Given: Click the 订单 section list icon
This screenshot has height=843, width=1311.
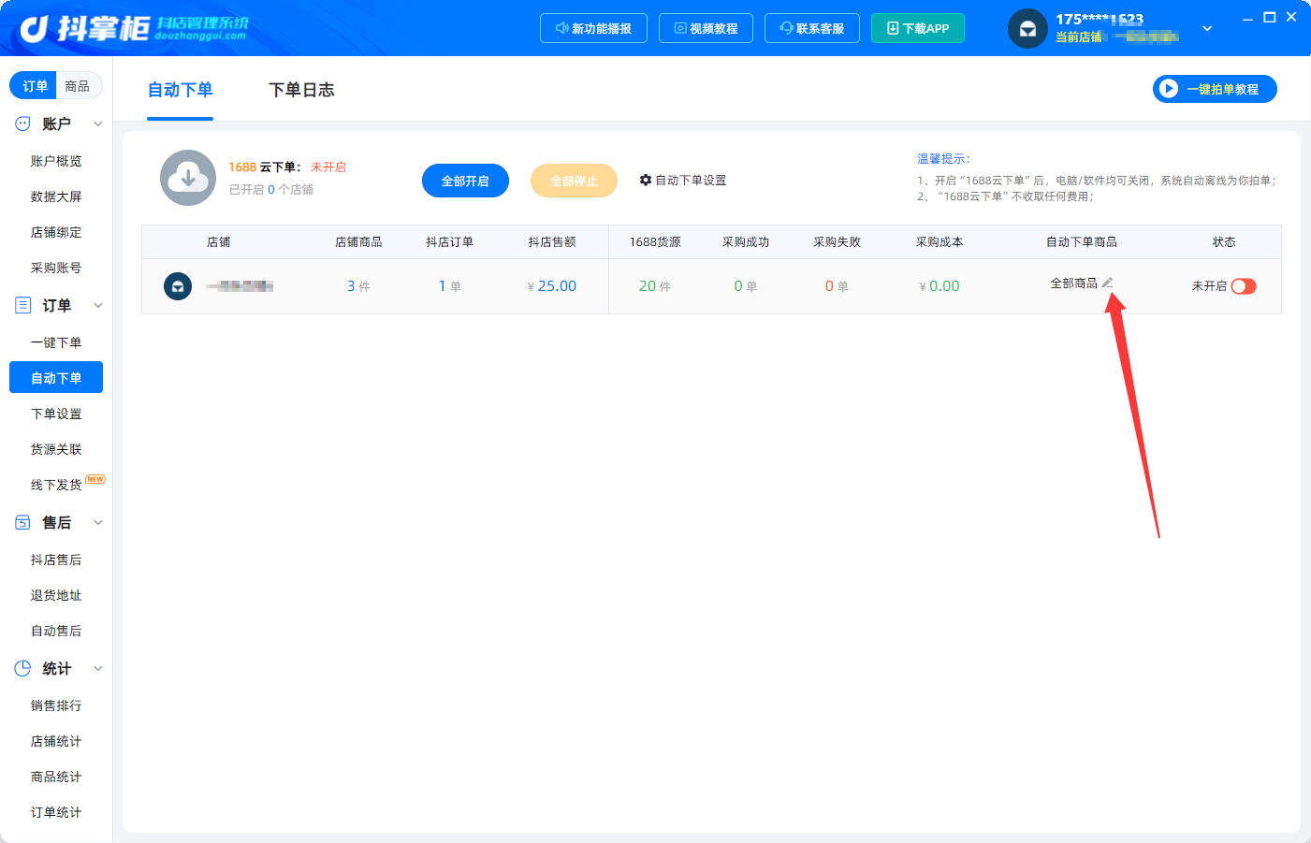Looking at the screenshot, I should (22, 305).
